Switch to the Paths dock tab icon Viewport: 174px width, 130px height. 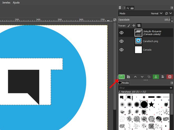point(128,8)
